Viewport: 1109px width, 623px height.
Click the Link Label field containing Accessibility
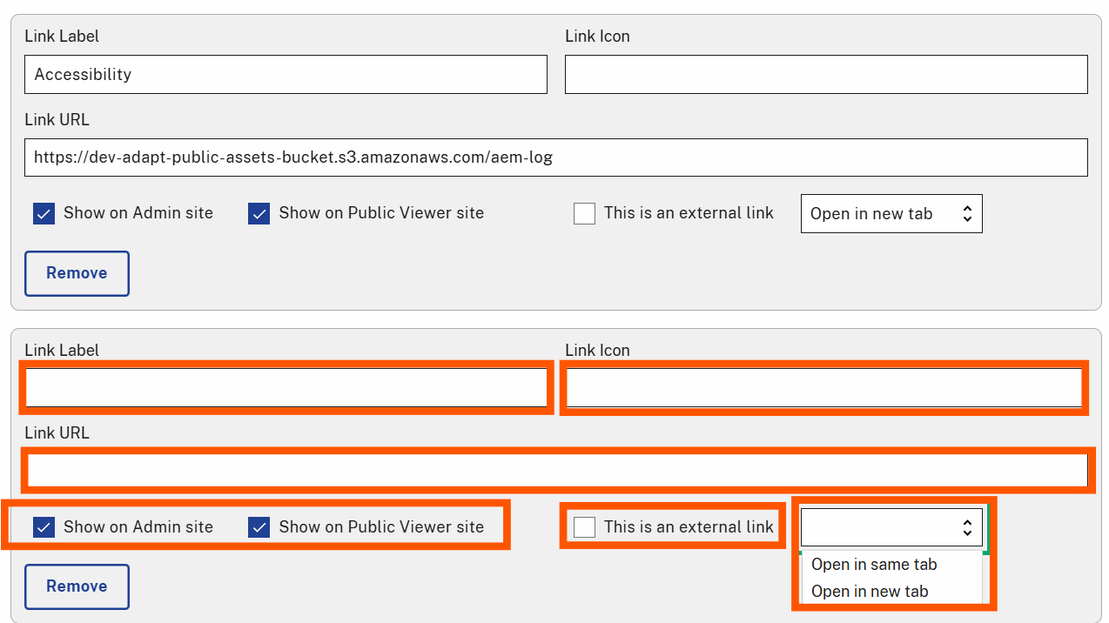tap(286, 74)
